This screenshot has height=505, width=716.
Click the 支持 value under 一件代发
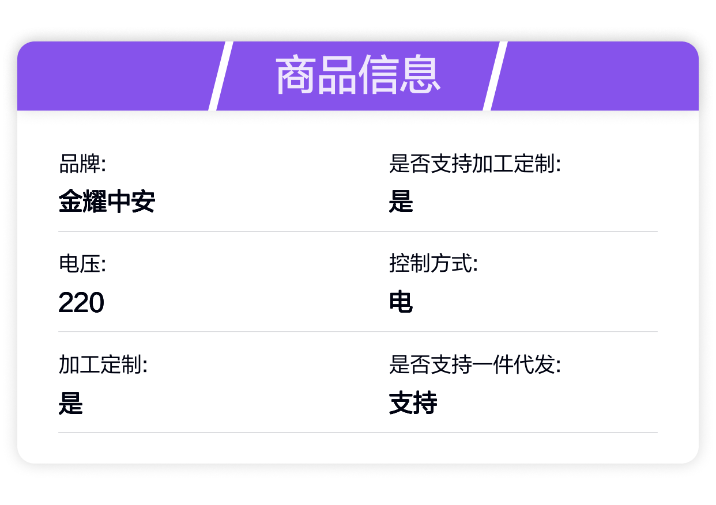pos(413,403)
